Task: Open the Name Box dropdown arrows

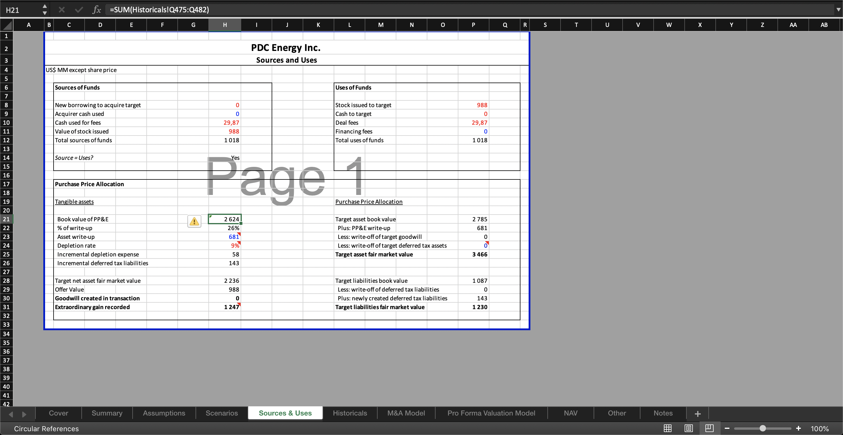Action: pyautogui.click(x=45, y=10)
